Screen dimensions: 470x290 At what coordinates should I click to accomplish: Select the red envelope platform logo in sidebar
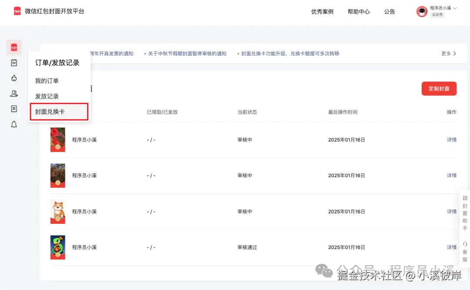point(14,47)
